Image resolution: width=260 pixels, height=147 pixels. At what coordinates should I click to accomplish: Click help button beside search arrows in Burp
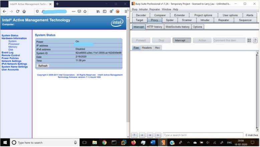(134, 135)
